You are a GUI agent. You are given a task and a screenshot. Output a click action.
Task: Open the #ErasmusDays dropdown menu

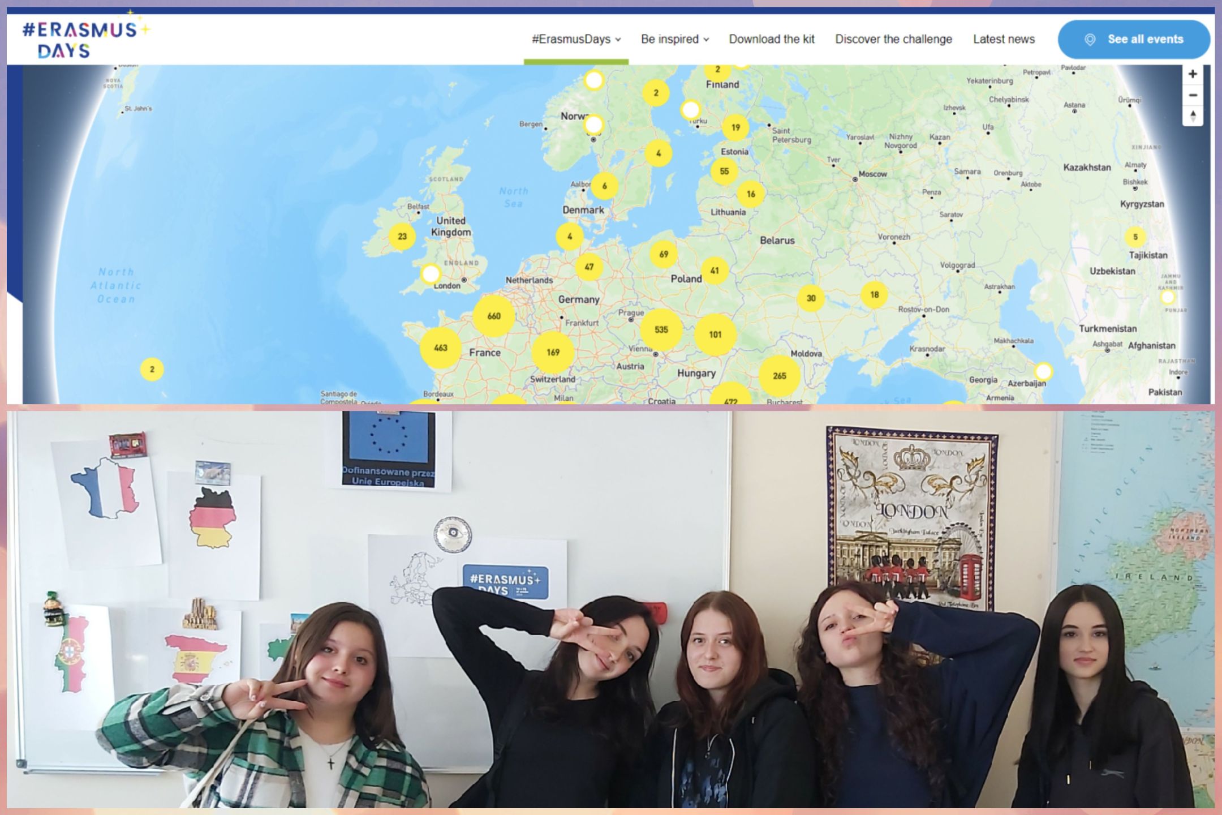point(576,39)
